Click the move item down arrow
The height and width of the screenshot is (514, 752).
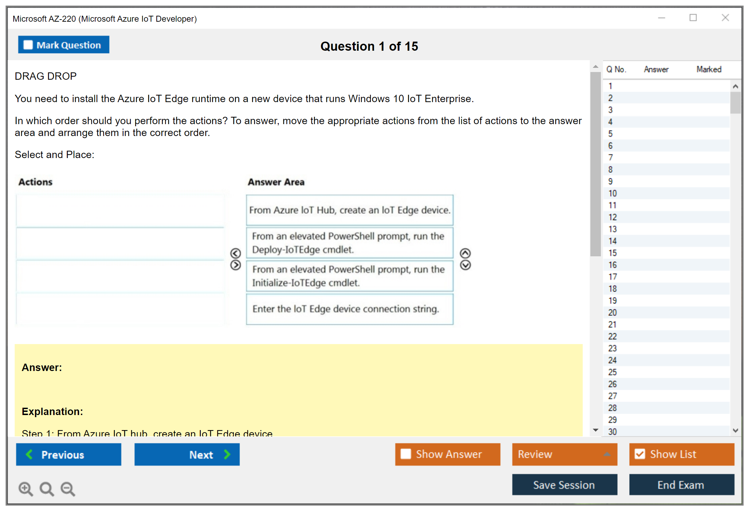tap(465, 265)
